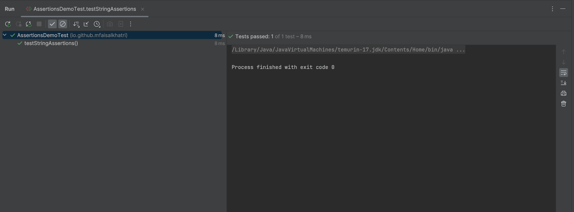Open the toolbar More options menu
Viewport: 574px width, 212px height.
point(131,24)
